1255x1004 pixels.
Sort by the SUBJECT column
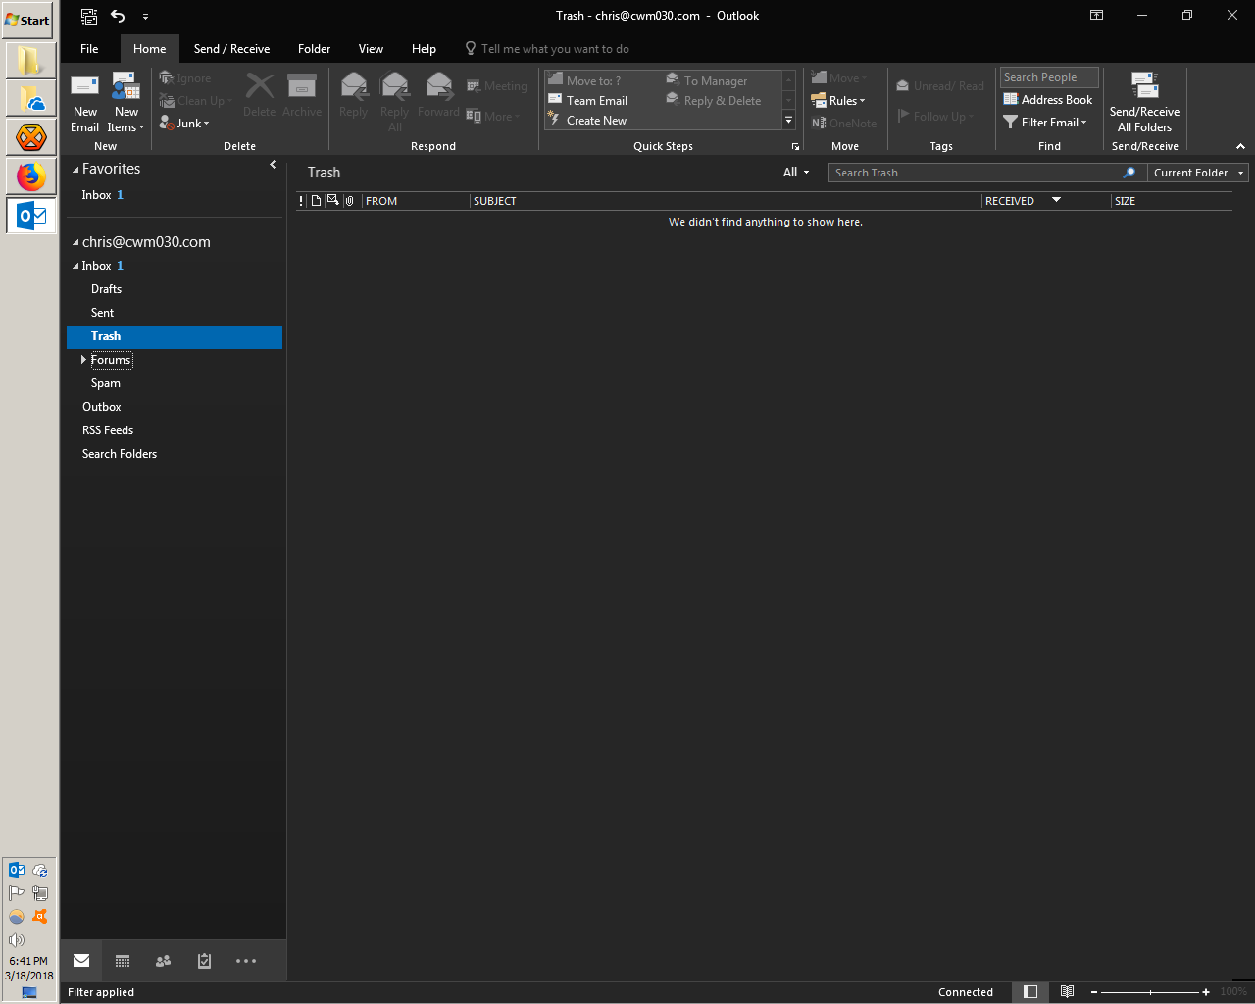pyautogui.click(x=726, y=201)
